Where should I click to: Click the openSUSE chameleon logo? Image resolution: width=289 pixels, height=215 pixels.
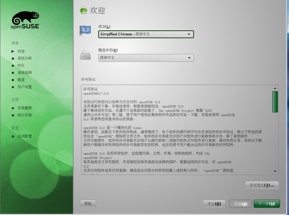point(25,20)
